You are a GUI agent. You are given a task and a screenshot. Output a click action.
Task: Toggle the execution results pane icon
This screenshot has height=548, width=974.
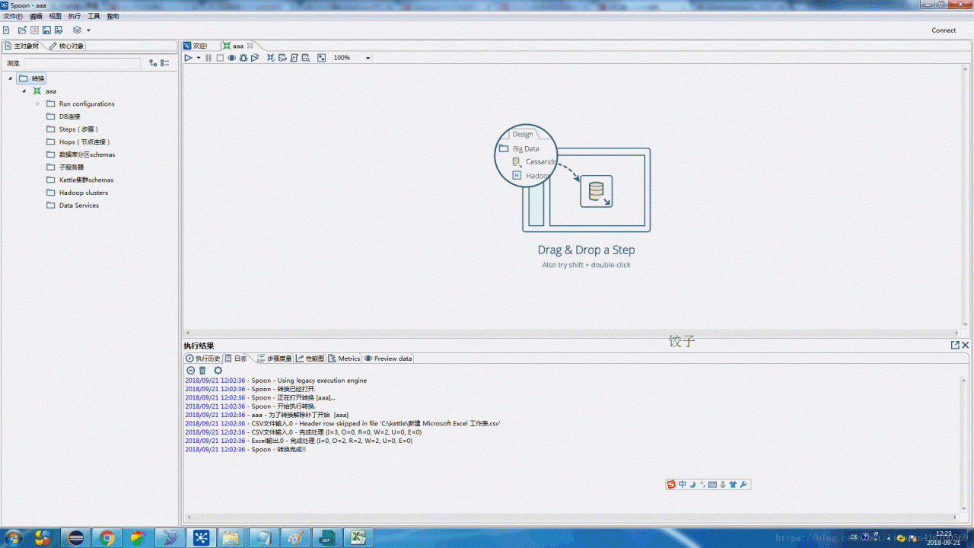click(321, 58)
